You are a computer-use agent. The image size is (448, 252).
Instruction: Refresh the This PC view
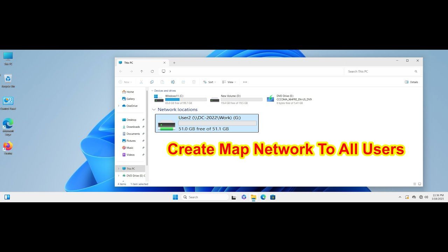152,71
